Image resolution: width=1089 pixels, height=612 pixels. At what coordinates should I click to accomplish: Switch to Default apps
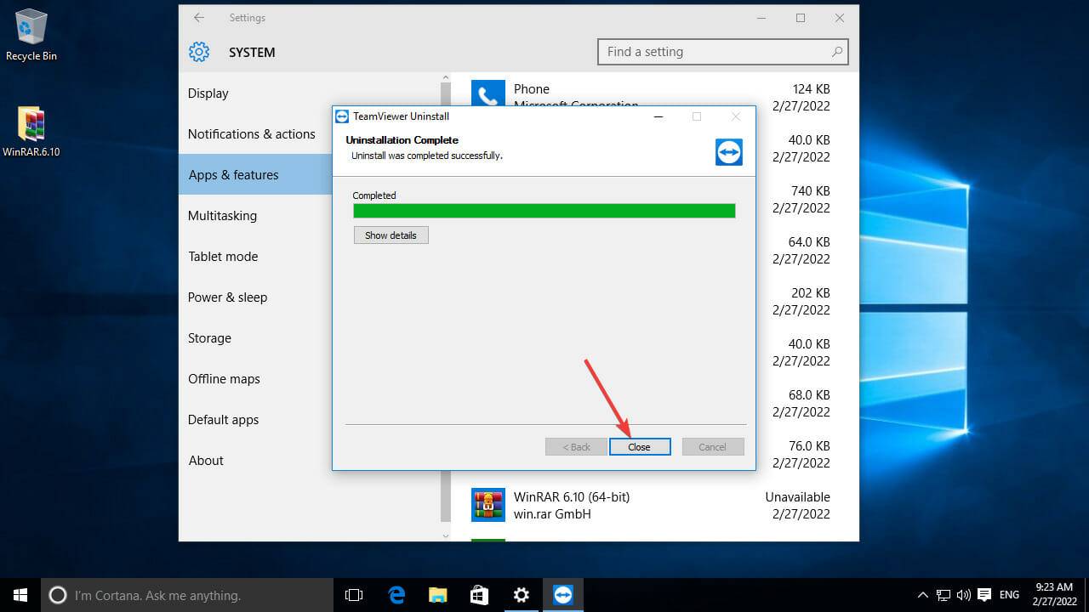tap(223, 420)
